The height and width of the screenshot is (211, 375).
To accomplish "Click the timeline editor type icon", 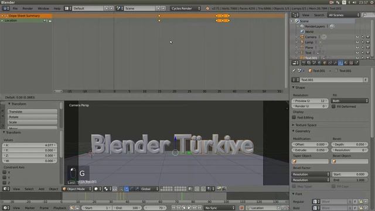I will click(x=6, y=208).
